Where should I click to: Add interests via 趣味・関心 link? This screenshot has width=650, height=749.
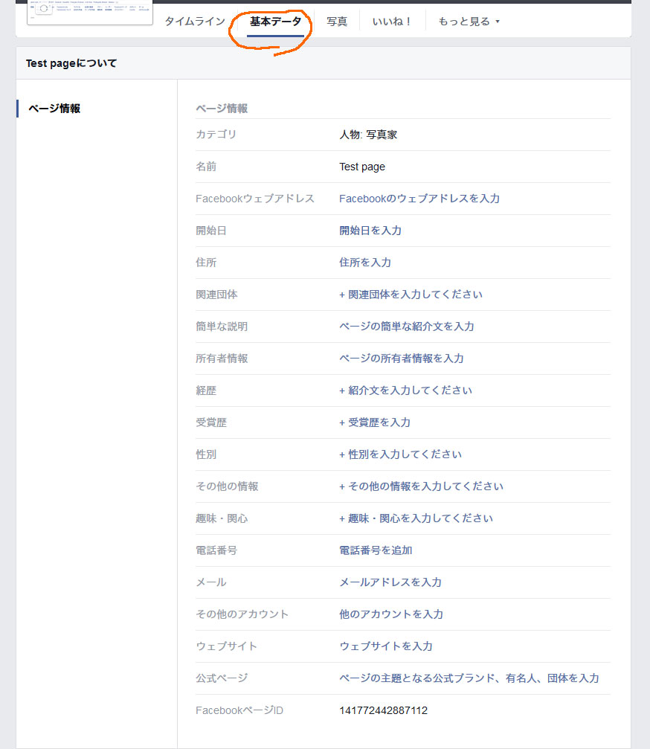coord(416,518)
